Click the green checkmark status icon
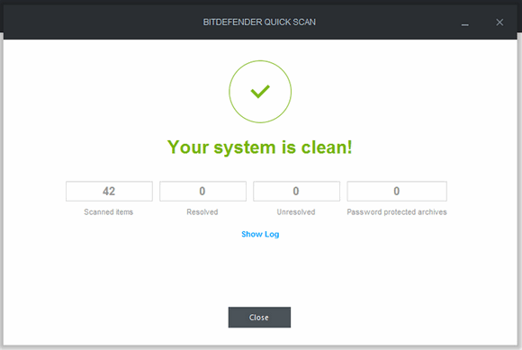The width and height of the screenshot is (522, 350). coord(260,92)
